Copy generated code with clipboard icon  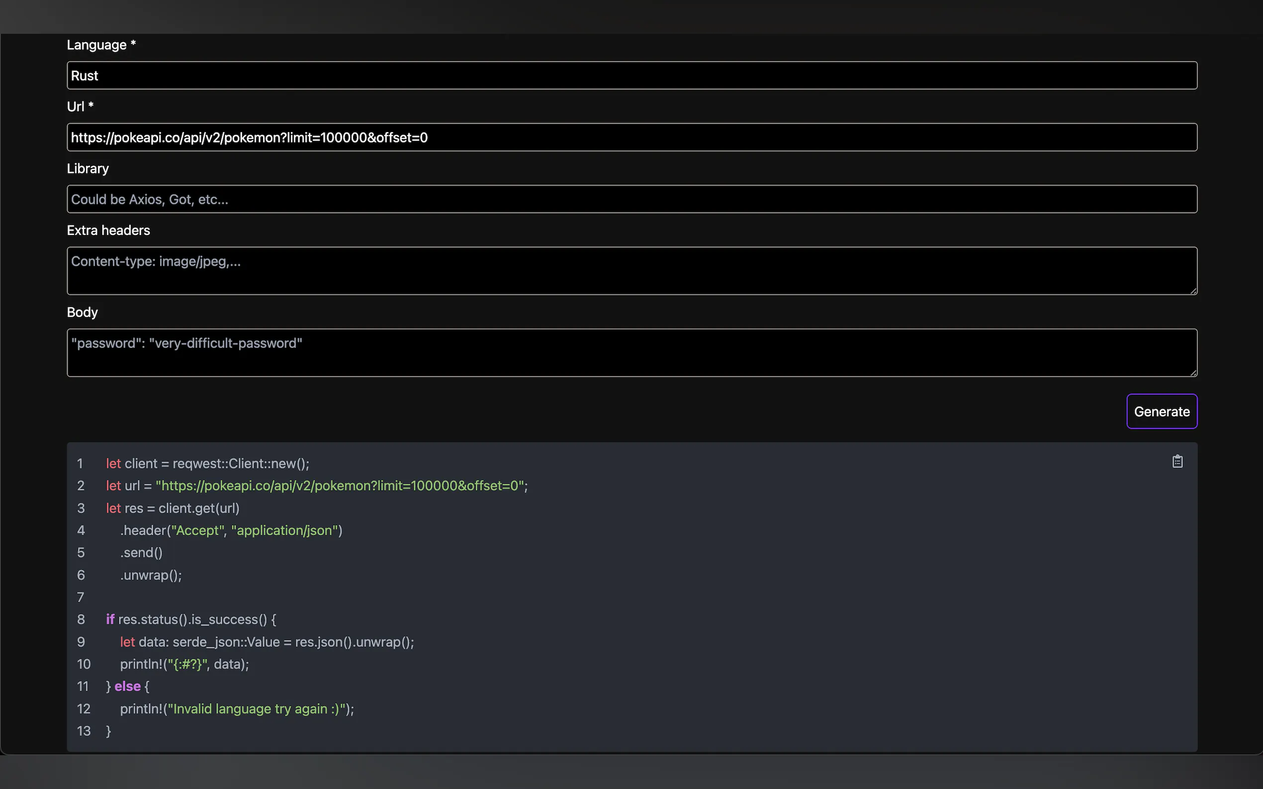click(1177, 461)
